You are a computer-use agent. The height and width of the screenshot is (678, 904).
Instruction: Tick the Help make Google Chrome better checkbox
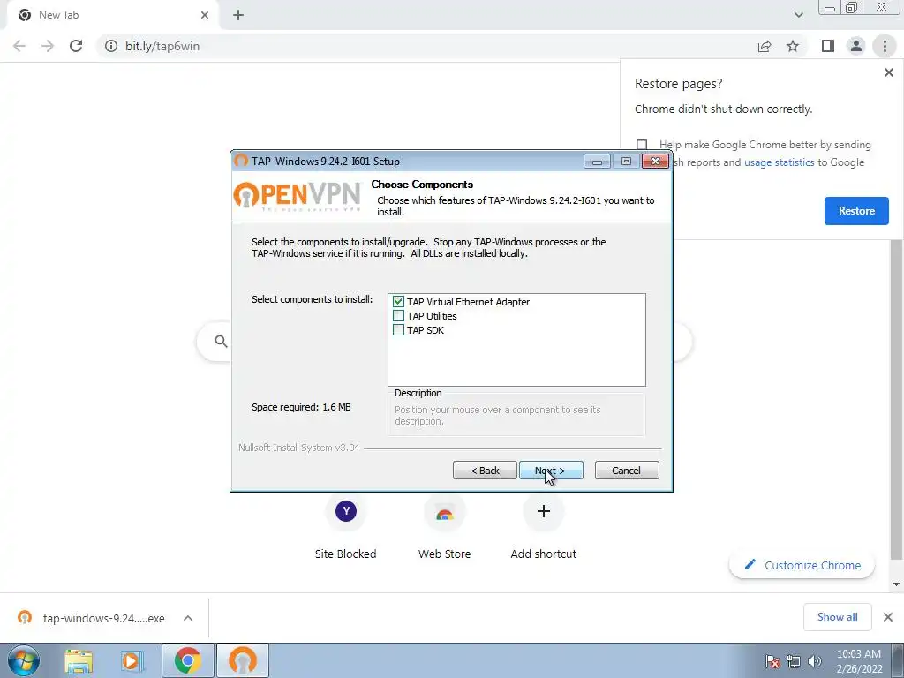[642, 144]
